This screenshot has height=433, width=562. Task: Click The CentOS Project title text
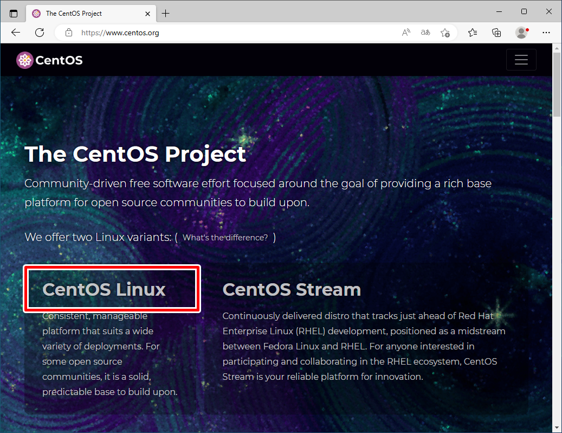[135, 154]
